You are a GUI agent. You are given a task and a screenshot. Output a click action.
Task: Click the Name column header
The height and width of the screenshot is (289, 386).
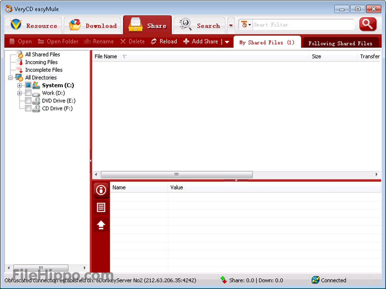pyautogui.click(x=139, y=187)
